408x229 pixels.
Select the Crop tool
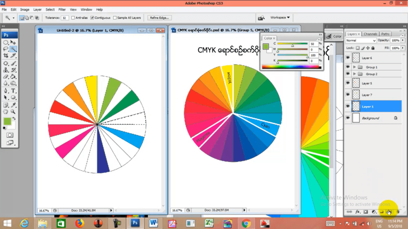pos(6,56)
